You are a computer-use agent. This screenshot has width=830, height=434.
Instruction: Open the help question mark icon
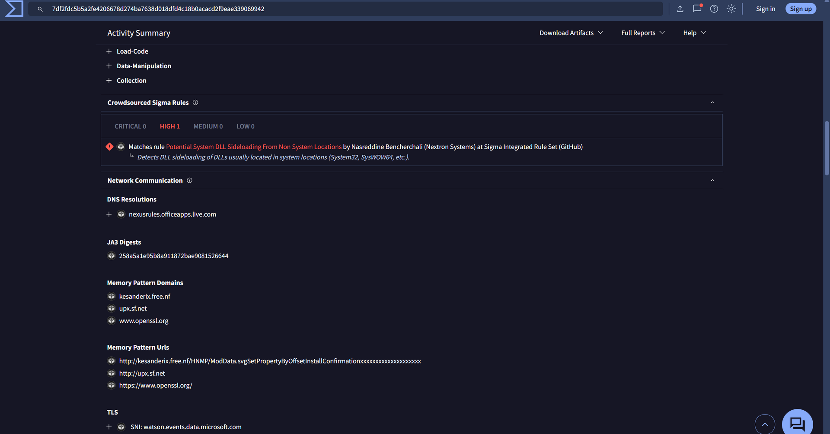pos(714,9)
